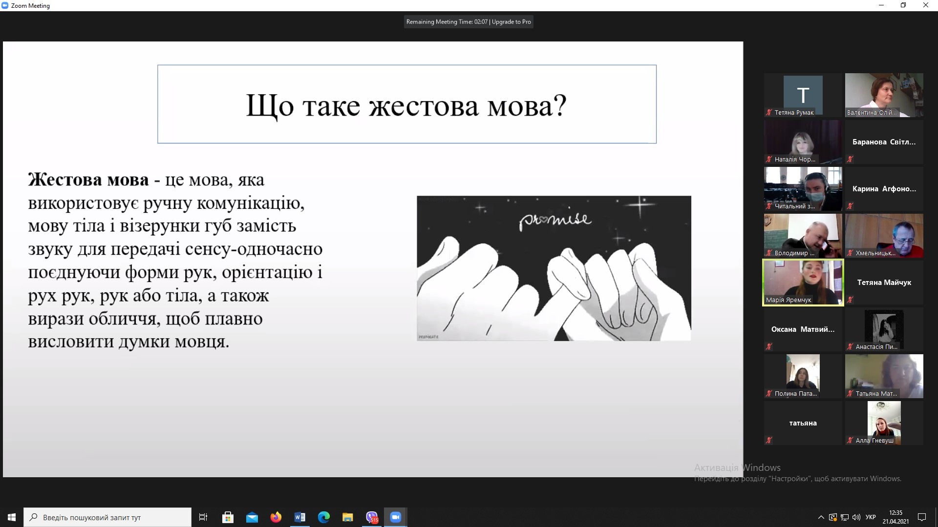Viewport: 938px width, 527px height.
Task: Click the Task View icon
Action: click(x=203, y=517)
